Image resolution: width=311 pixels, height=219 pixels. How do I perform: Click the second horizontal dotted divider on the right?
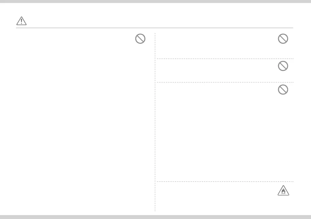[x=225, y=82]
